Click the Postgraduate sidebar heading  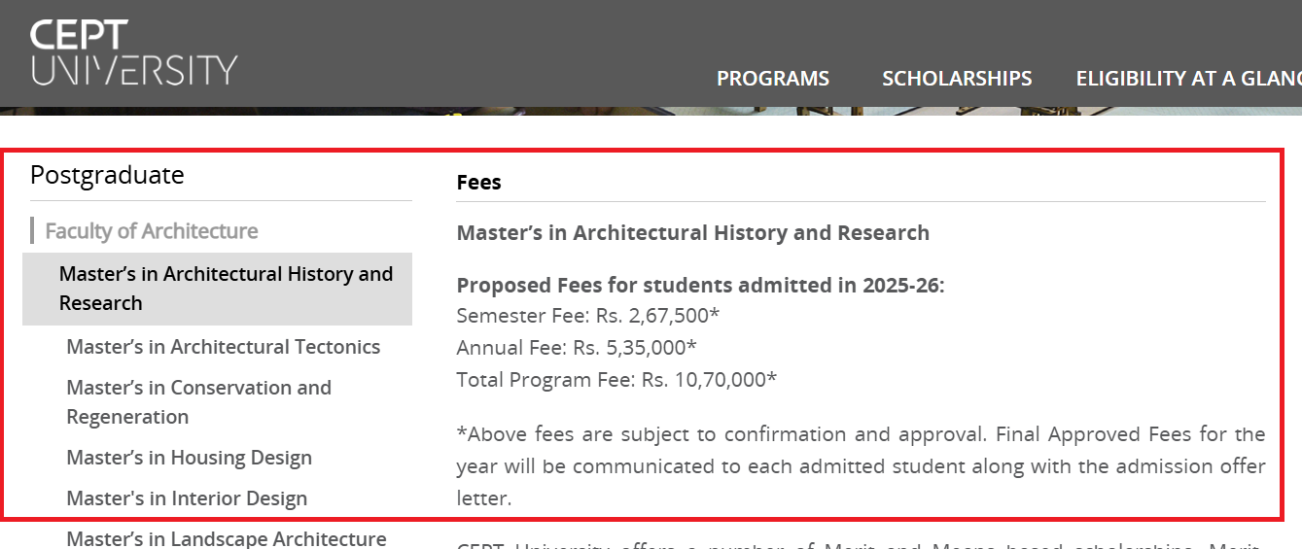(107, 175)
